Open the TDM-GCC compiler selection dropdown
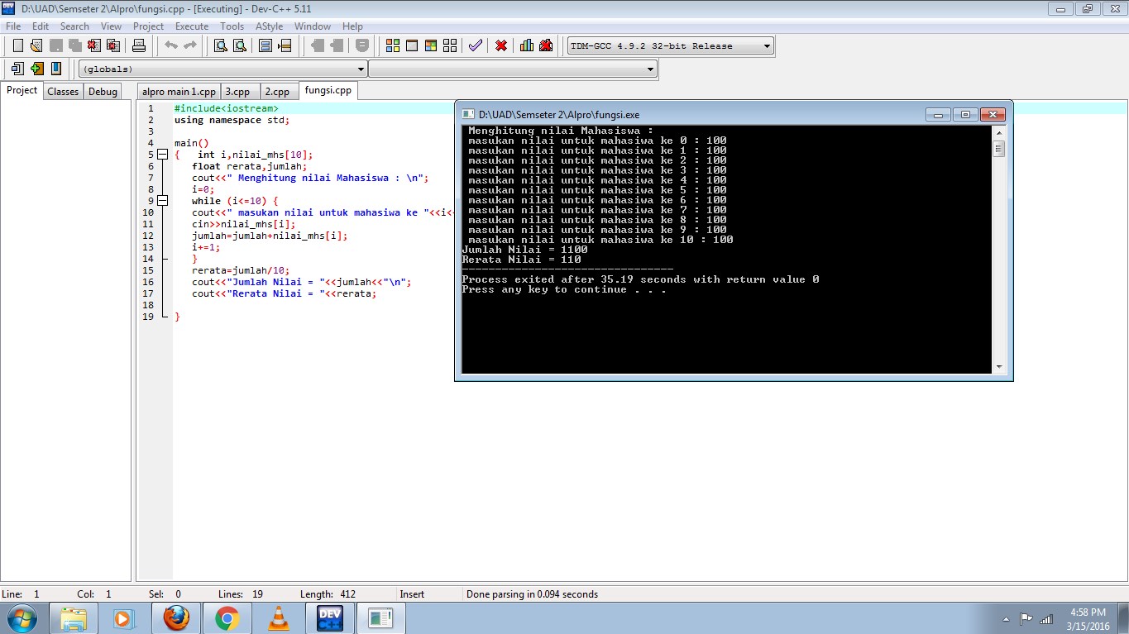1129x634 pixels. click(x=670, y=46)
